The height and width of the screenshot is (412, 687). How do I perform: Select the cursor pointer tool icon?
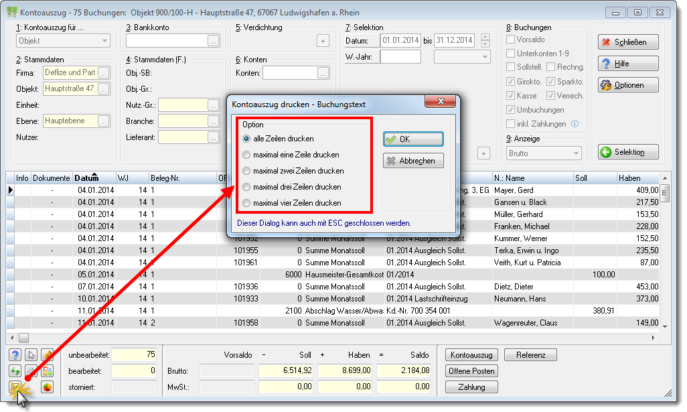[x=31, y=355]
